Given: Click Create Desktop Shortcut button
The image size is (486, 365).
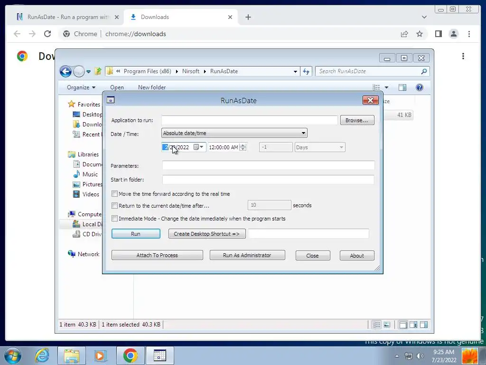Looking at the screenshot, I should pos(207,234).
